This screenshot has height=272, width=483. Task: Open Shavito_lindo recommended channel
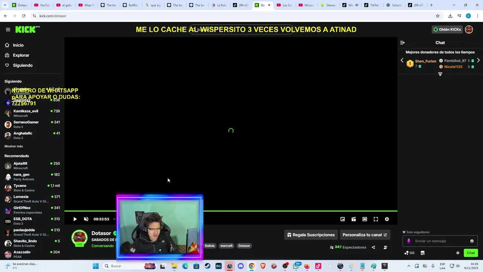32,243
